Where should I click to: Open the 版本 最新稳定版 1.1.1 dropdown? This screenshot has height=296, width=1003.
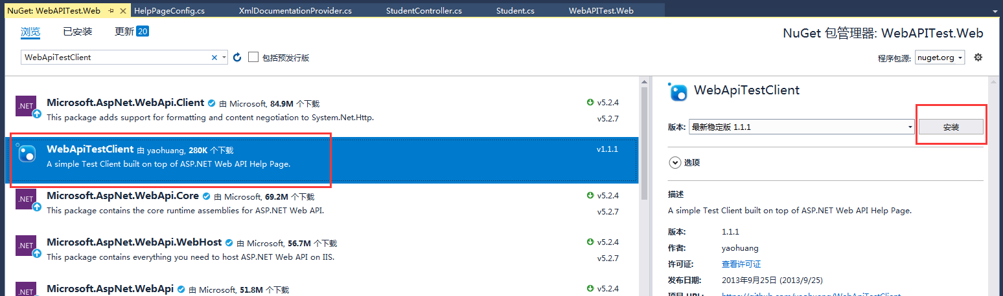pos(801,127)
